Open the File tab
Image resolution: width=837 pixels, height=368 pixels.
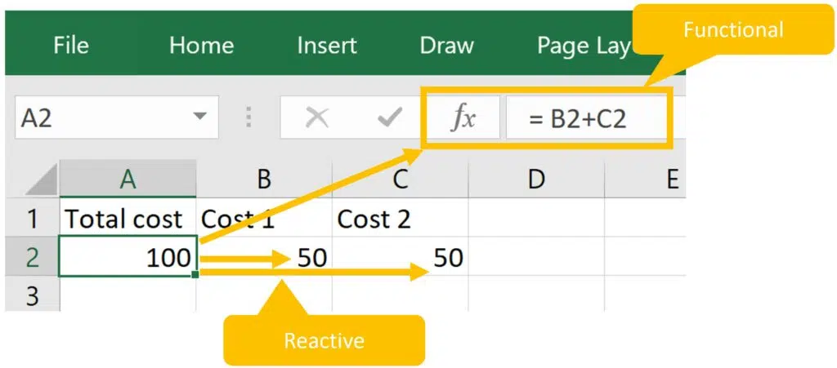pos(71,46)
